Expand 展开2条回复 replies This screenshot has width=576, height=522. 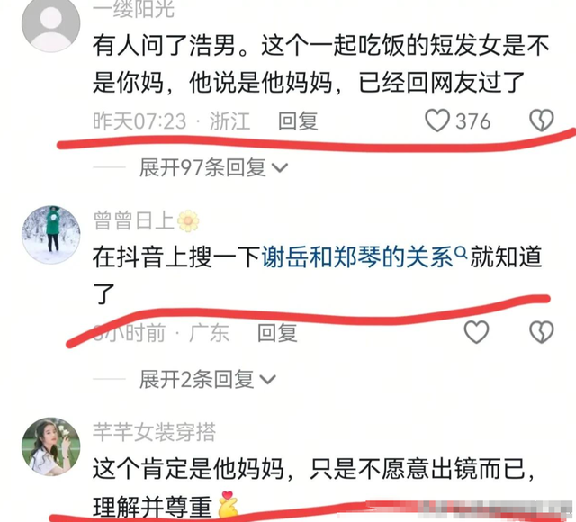208,379
